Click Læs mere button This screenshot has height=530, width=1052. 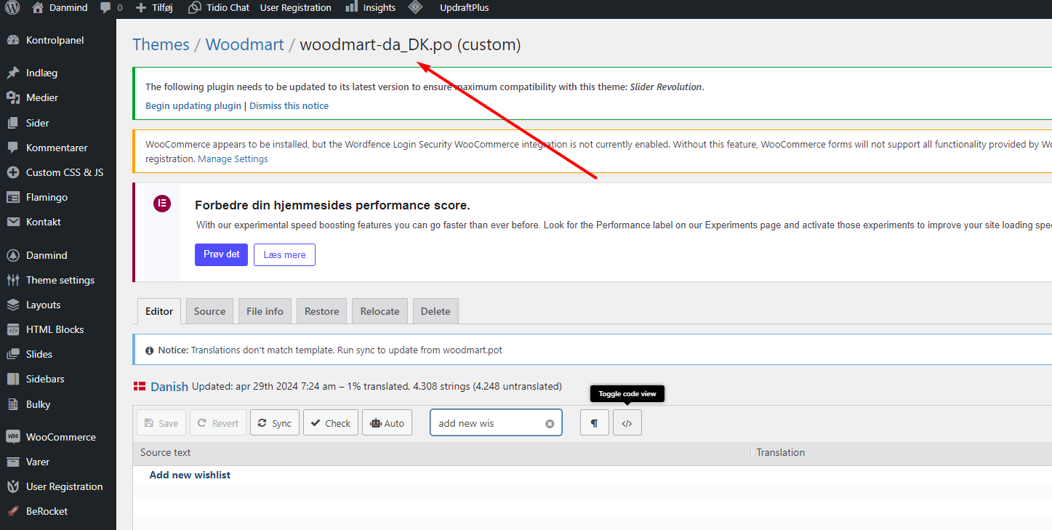pyautogui.click(x=284, y=254)
